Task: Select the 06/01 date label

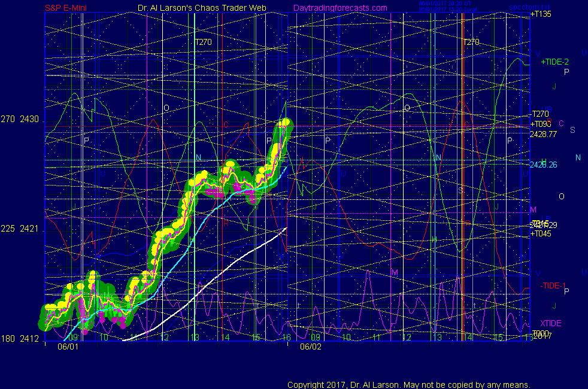Action: [x=68, y=347]
